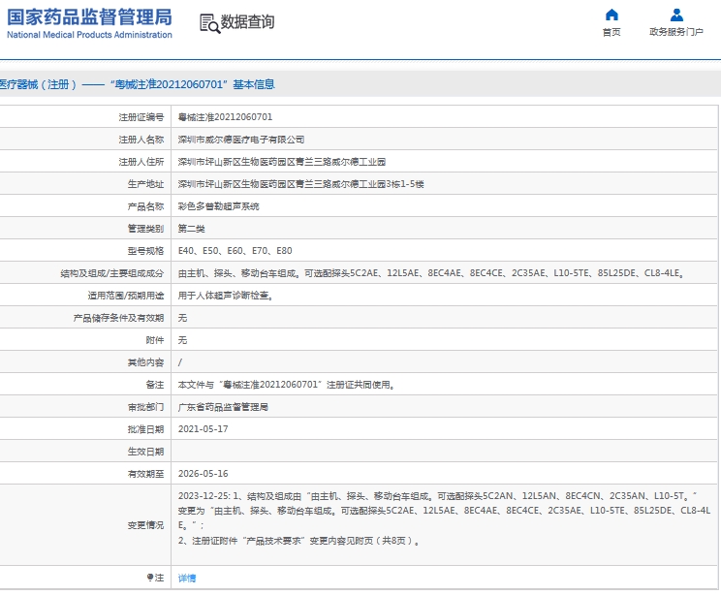Click the approval date 2021-05-17

pos(203,429)
